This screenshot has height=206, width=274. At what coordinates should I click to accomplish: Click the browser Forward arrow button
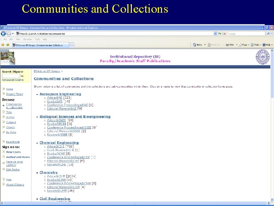(9, 33)
